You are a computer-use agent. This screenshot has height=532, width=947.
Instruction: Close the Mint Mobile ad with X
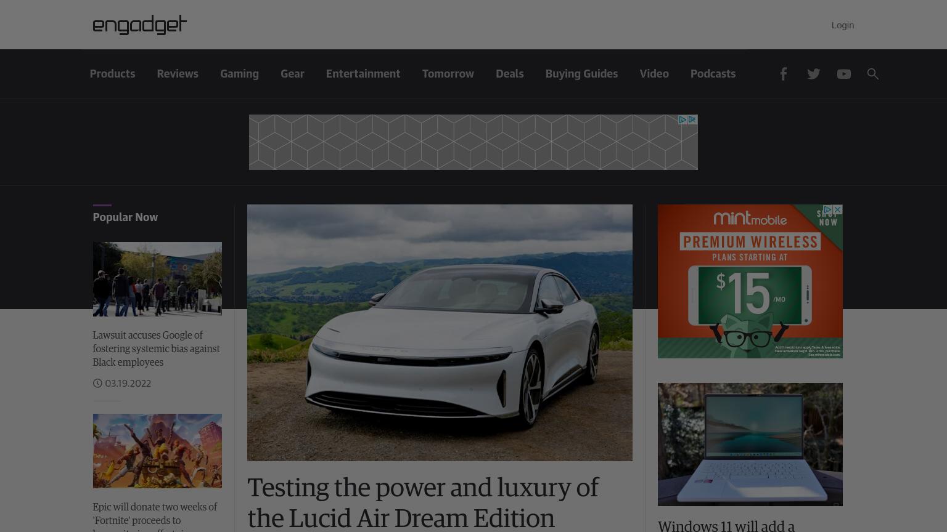pos(837,210)
